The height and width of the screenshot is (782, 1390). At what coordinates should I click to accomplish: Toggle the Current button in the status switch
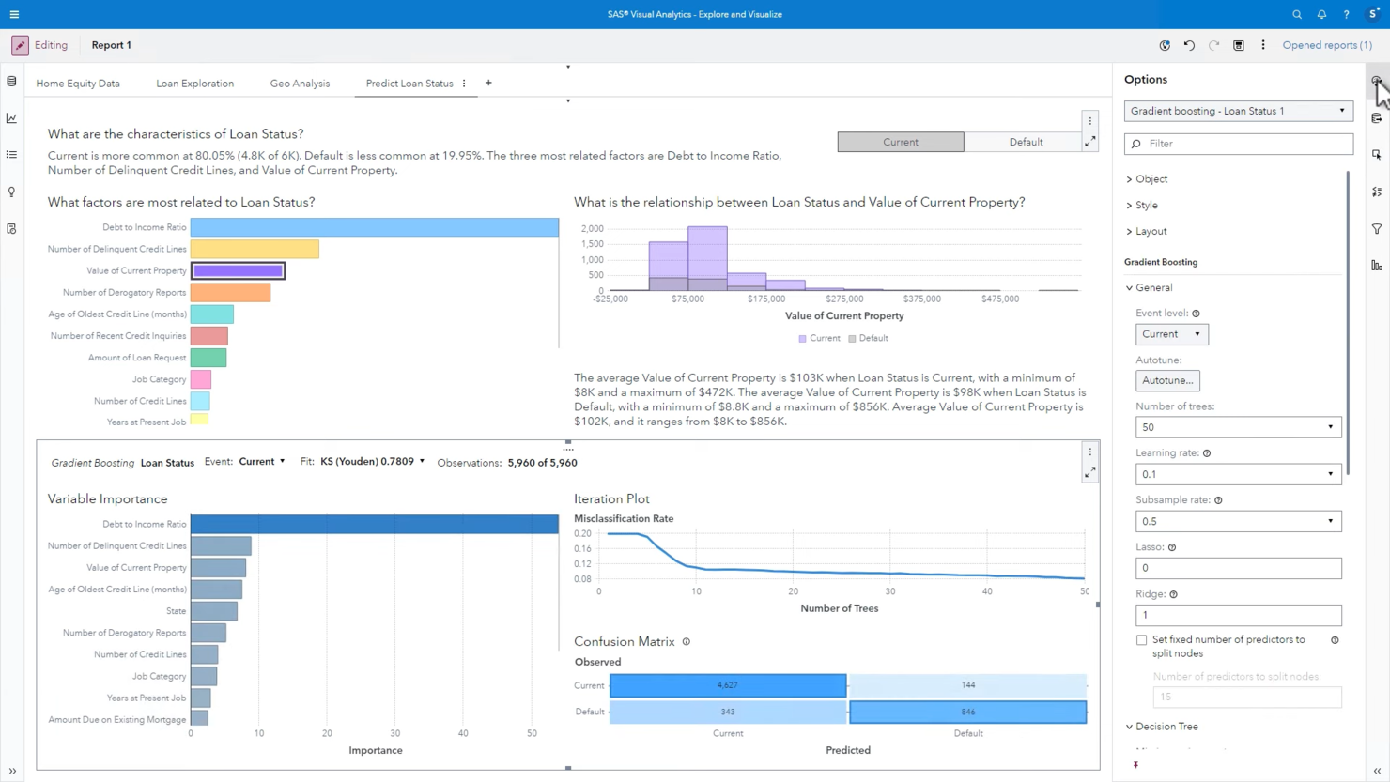pos(900,142)
